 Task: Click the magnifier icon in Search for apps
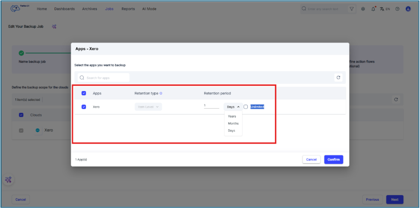(82, 78)
